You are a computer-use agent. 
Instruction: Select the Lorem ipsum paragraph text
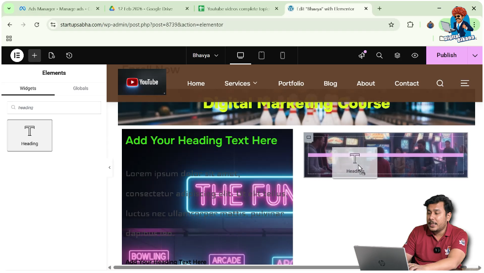click(x=206, y=204)
